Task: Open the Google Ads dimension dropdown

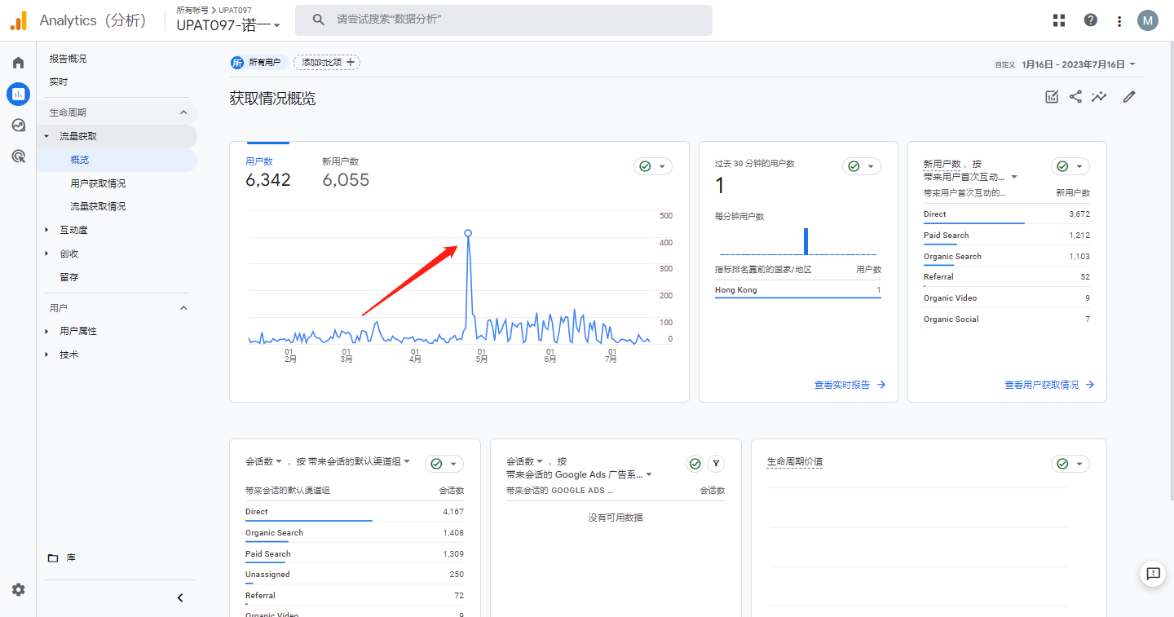Action: click(x=579, y=474)
